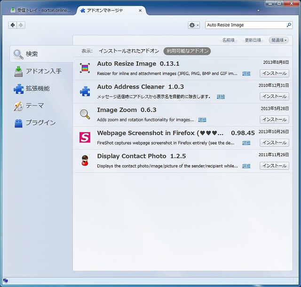Screen dimensions: 301x287
Task: Maximize the window
Action: (279, 3)
